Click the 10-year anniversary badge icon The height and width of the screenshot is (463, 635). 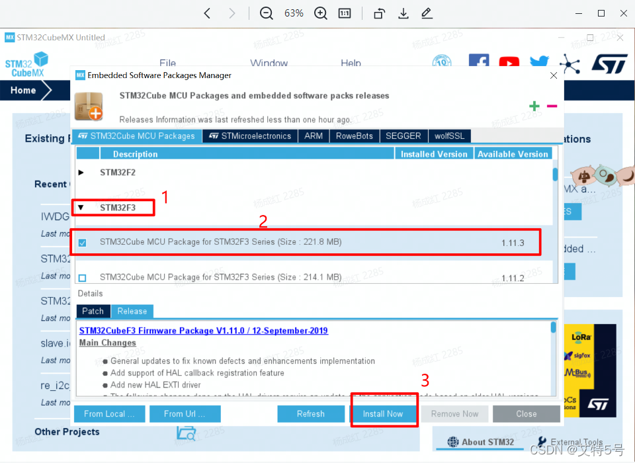(442, 61)
